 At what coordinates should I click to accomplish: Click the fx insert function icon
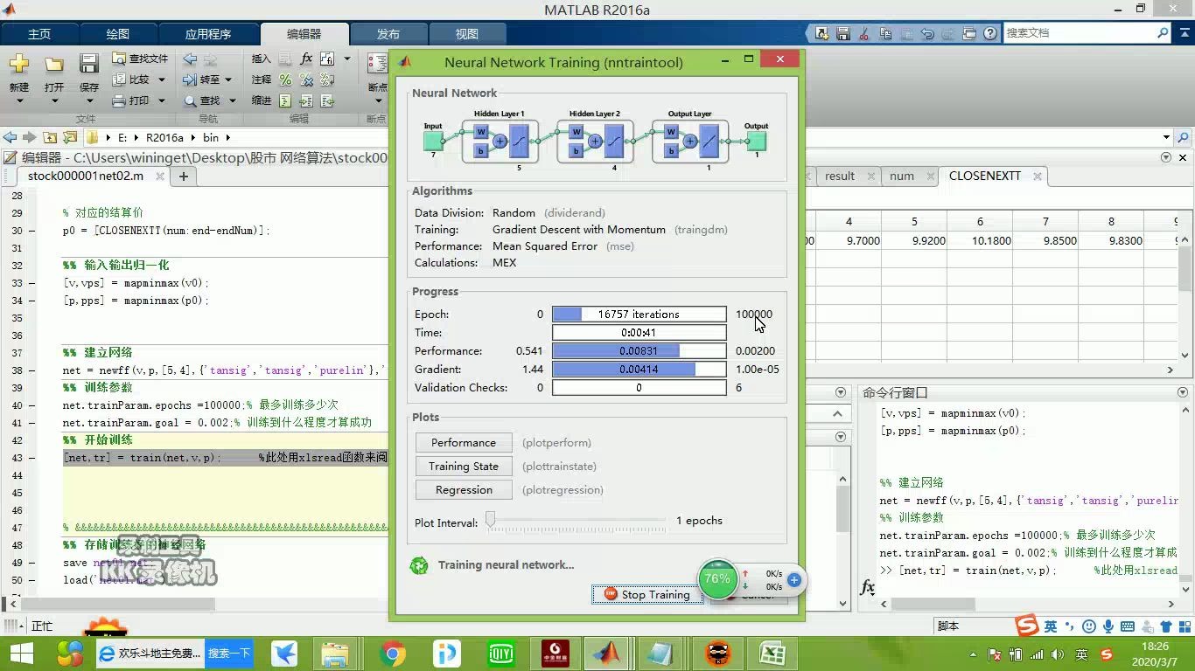point(306,59)
